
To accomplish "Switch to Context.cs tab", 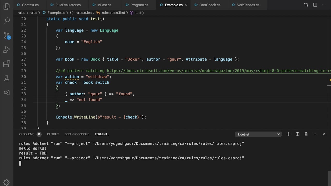I will tap(30, 5).
